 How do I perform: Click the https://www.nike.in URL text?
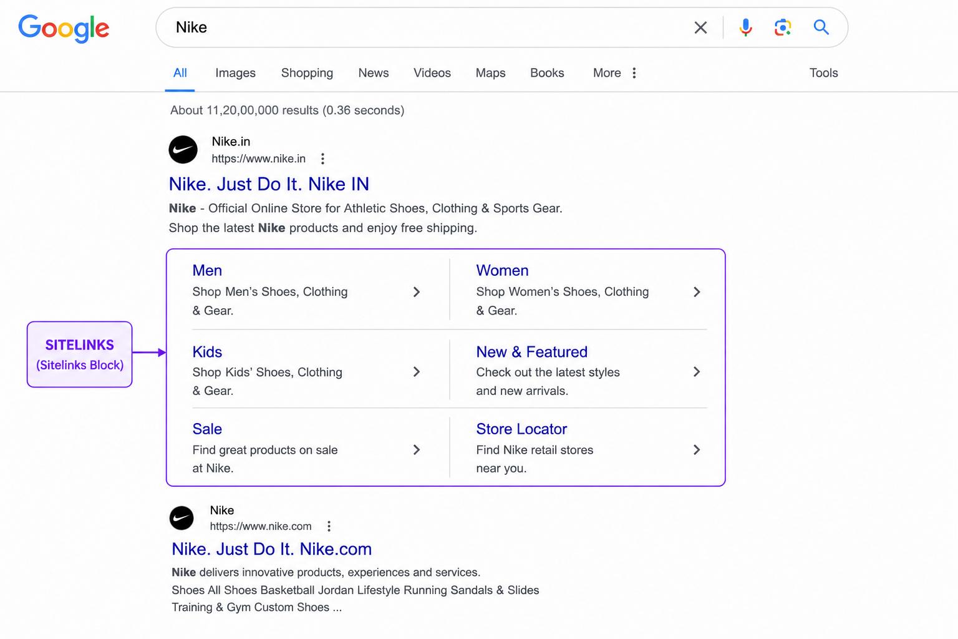(258, 159)
